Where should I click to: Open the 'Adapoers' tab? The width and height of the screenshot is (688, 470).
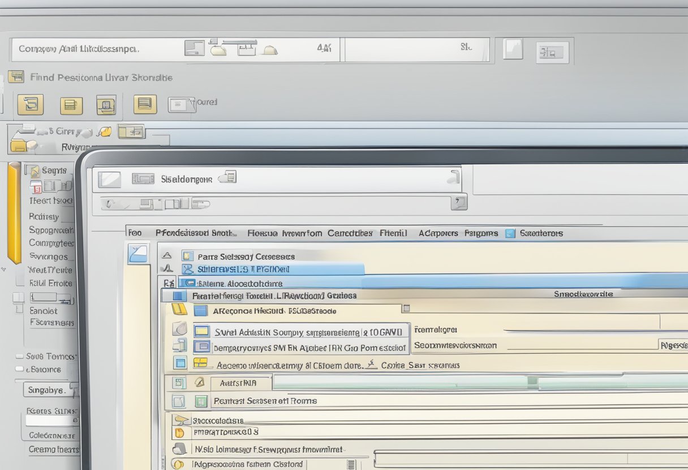437,233
